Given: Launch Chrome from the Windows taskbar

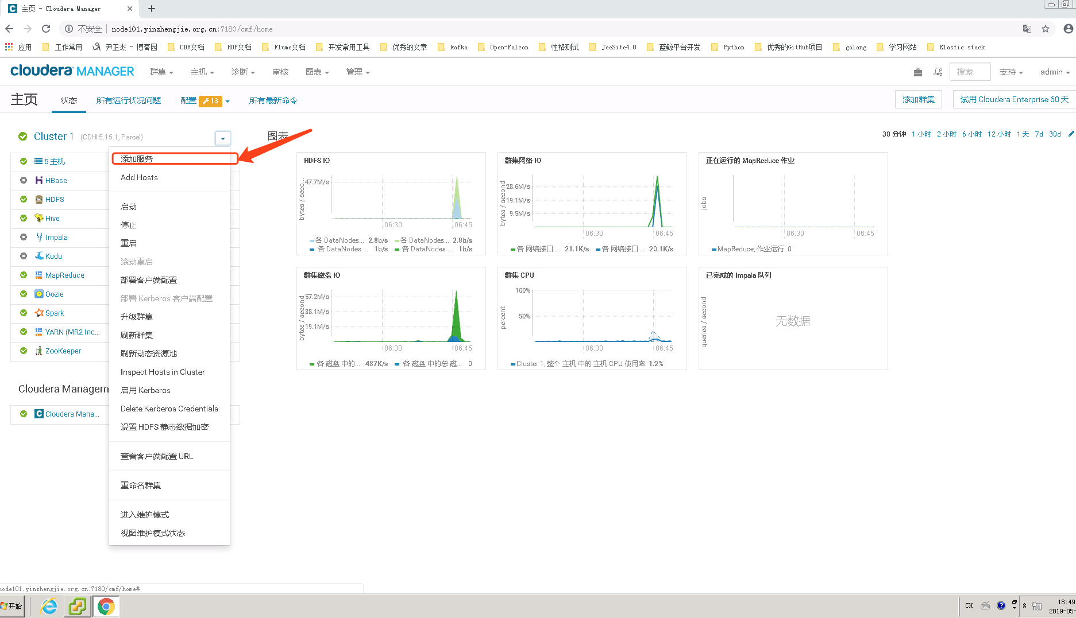Looking at the screenshot, I should [x=106, y=606].
